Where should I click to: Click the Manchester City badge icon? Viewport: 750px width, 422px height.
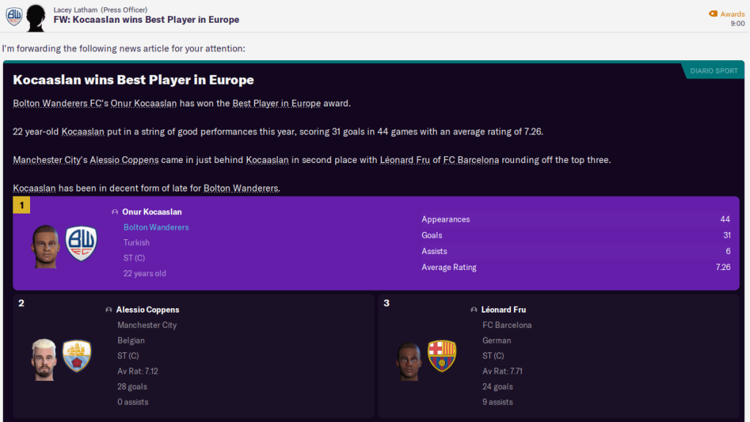[x=76, y=356]
